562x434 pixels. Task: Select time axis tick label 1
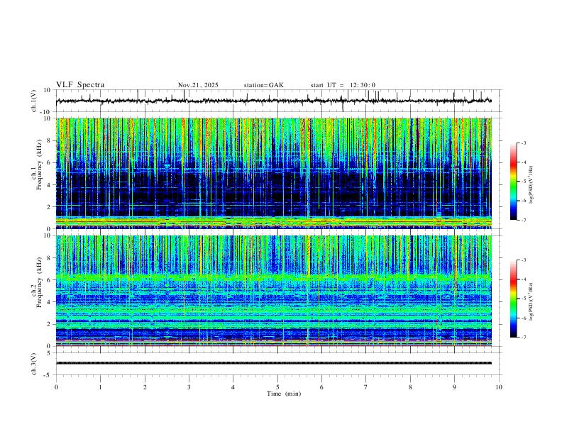click(100, 387)
